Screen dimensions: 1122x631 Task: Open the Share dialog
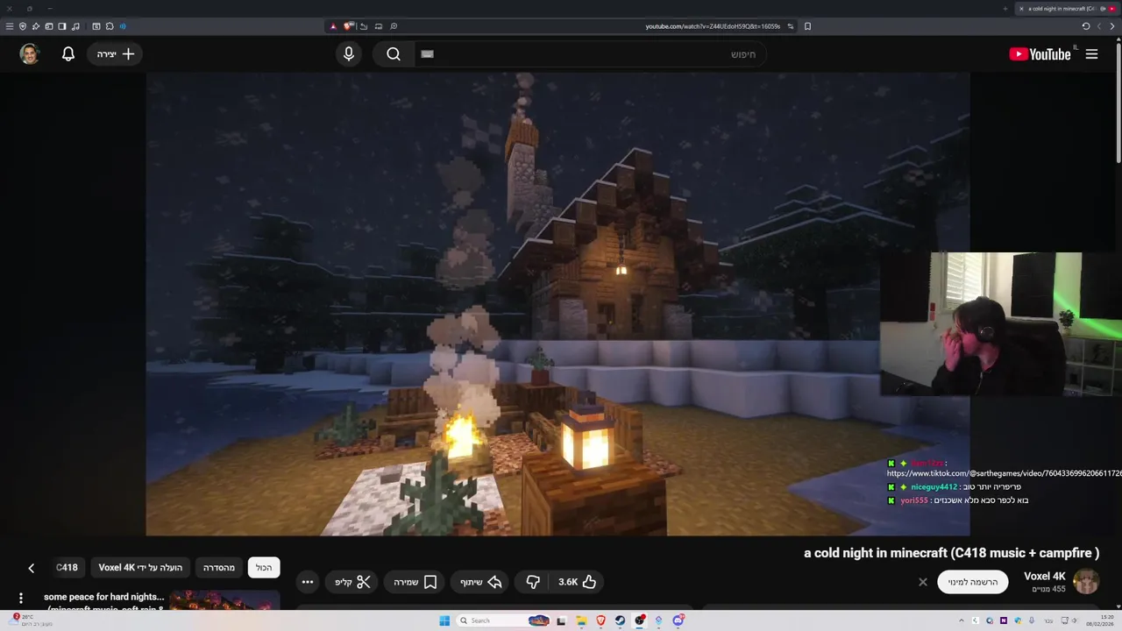click(x=481, y=582)
